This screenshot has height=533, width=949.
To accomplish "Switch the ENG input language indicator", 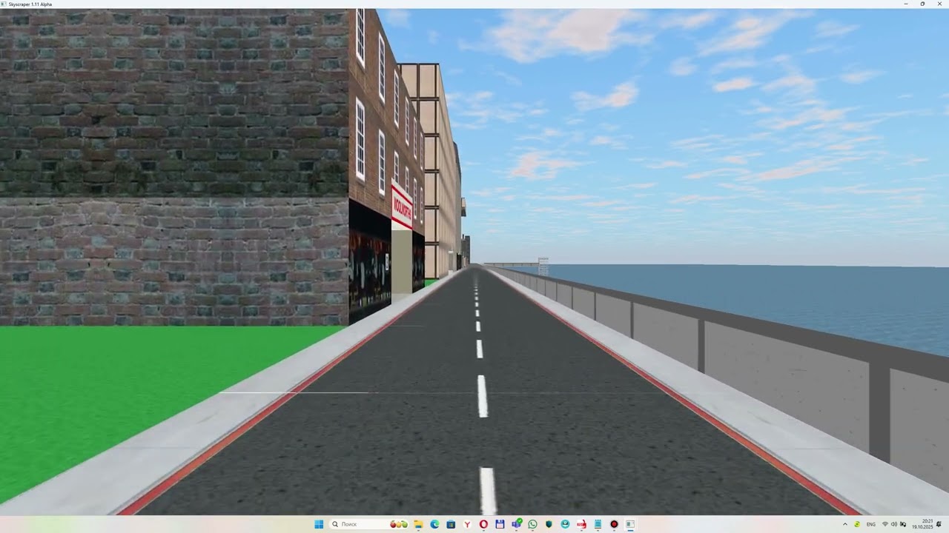I will point(871,524).
